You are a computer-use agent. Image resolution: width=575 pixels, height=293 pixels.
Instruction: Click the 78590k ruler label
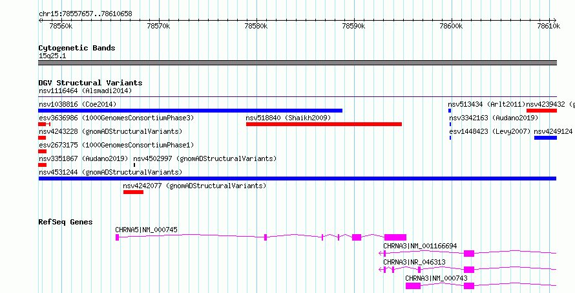(x=353, y=27)
